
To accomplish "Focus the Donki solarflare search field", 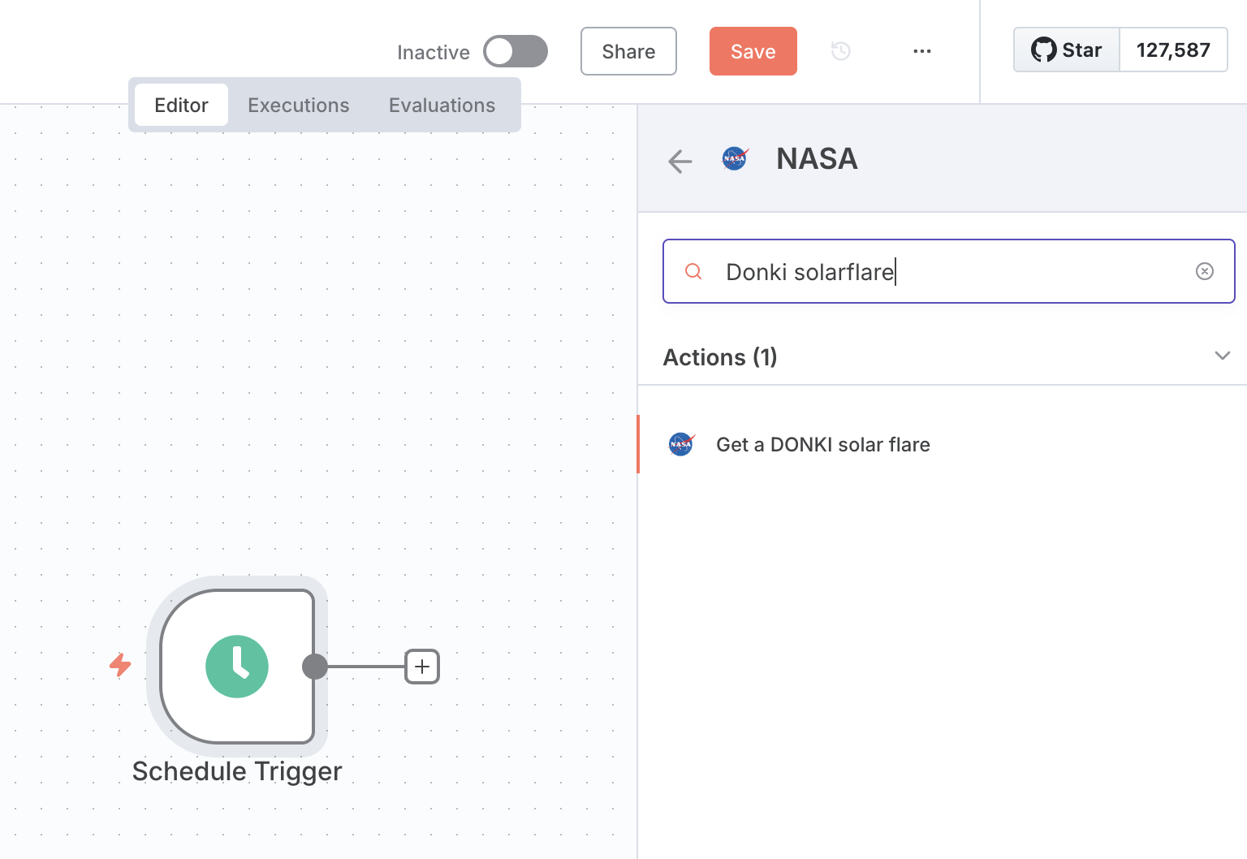I will tap(948, 271).
